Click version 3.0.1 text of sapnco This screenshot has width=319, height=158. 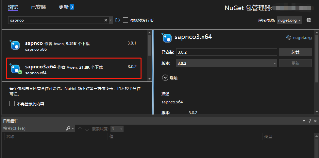(x=132, y=43)
